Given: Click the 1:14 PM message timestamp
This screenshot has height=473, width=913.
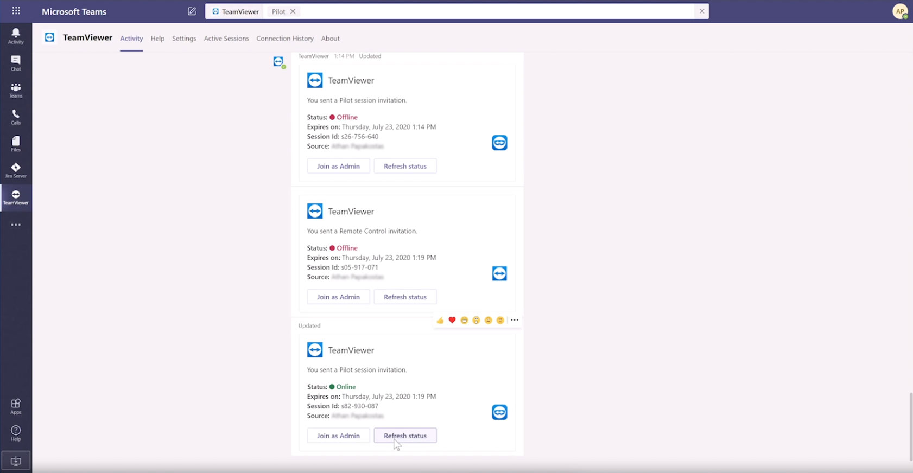Looking at the screenshot, I should click(x=344, y=56).
